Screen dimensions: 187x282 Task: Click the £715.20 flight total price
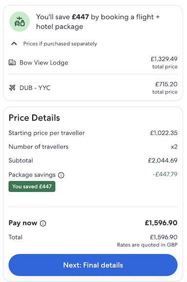tap(166, 84)
